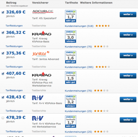
Task: Click weiter for the 326,69 € offer
Action: [x=128, y=14]
